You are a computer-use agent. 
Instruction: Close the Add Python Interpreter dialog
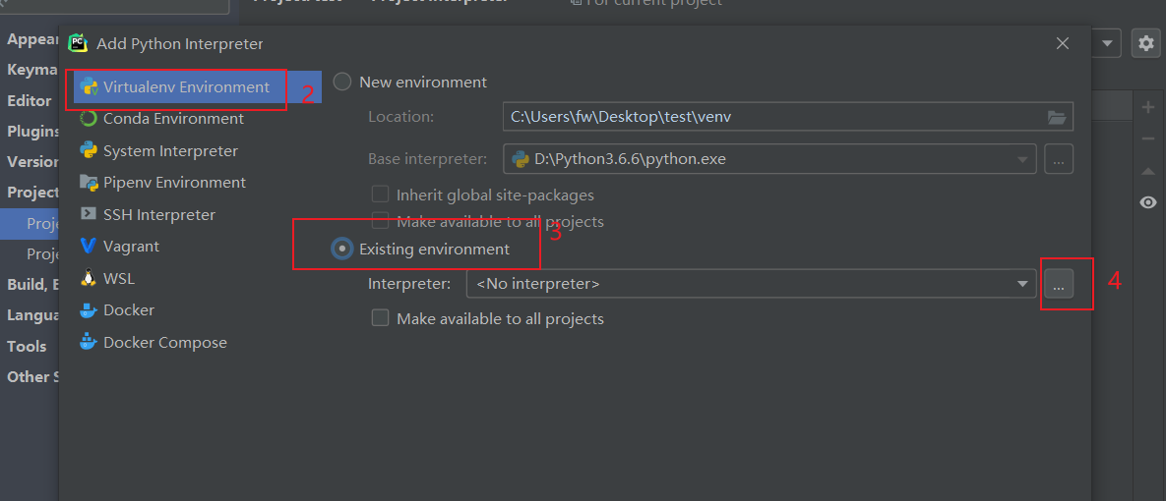tap(1063, 44)
